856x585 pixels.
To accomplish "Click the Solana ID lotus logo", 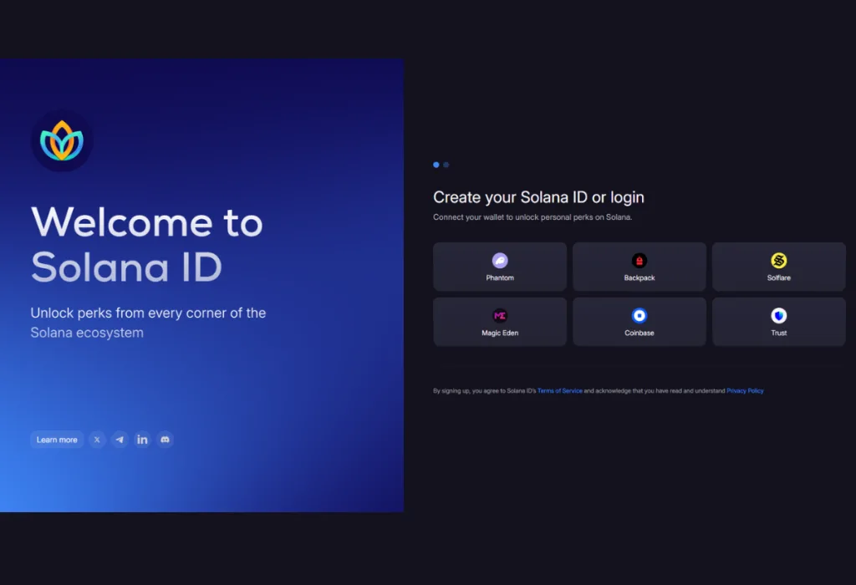I will coord(63,141).
